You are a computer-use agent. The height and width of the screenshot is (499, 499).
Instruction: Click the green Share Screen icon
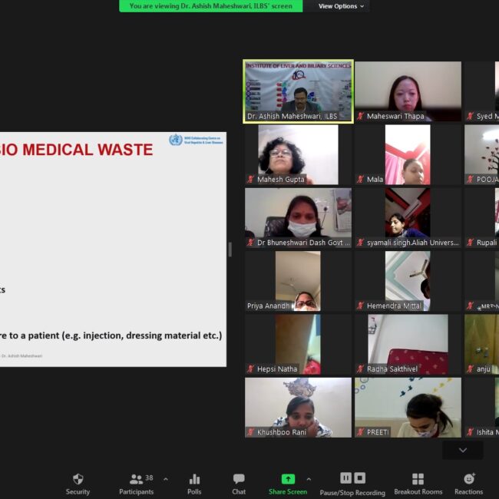click(x=288, y=479)
